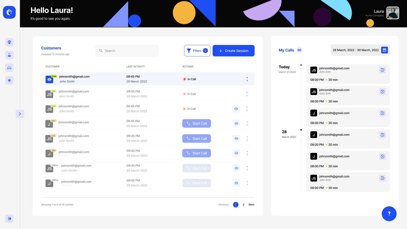Open the home dashboard sidebar icon

(9, 42)
